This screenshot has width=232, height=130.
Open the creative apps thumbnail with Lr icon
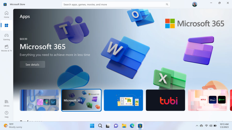(39, 100)
